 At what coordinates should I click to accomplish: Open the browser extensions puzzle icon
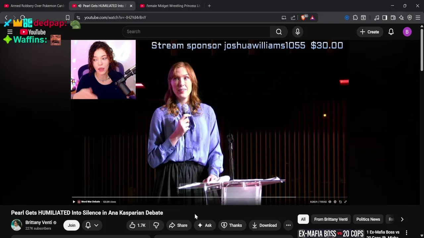pyautogui.click(x=355, y=18)
